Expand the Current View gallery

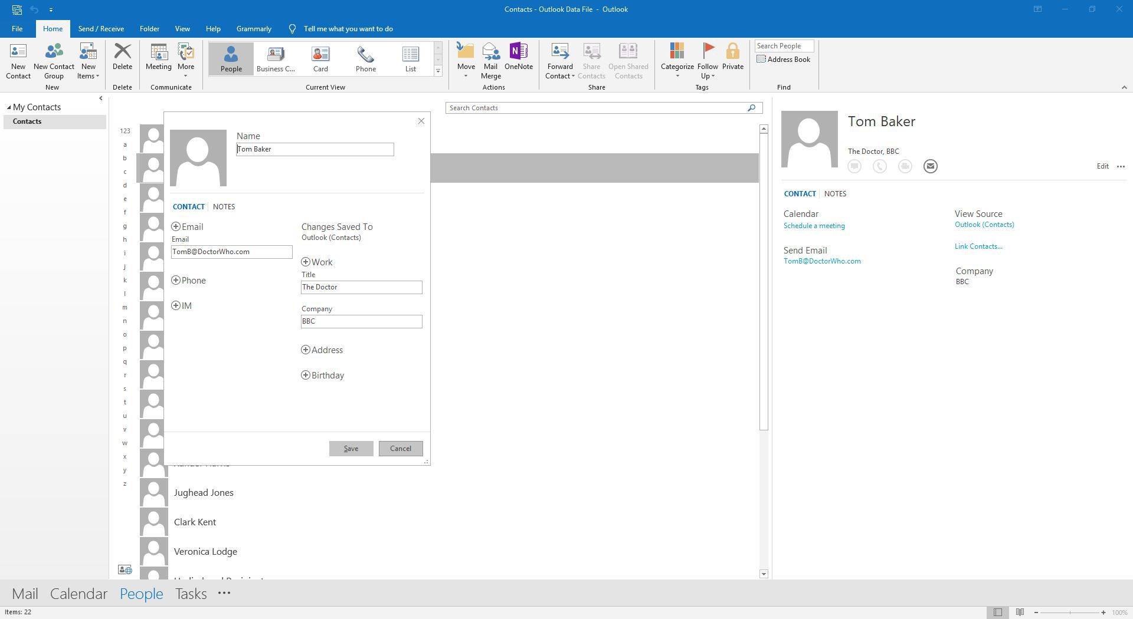438,71
